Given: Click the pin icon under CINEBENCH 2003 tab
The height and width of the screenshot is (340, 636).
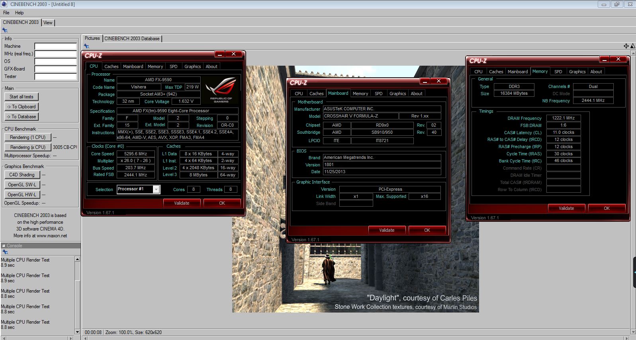Looking at the screenshot, I should [5, 30].
